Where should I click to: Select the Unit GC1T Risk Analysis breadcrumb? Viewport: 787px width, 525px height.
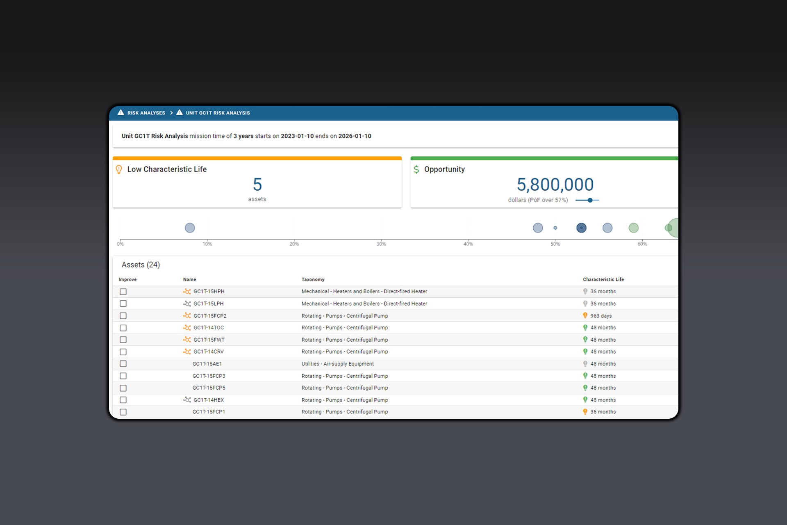(x=217, y=112)
